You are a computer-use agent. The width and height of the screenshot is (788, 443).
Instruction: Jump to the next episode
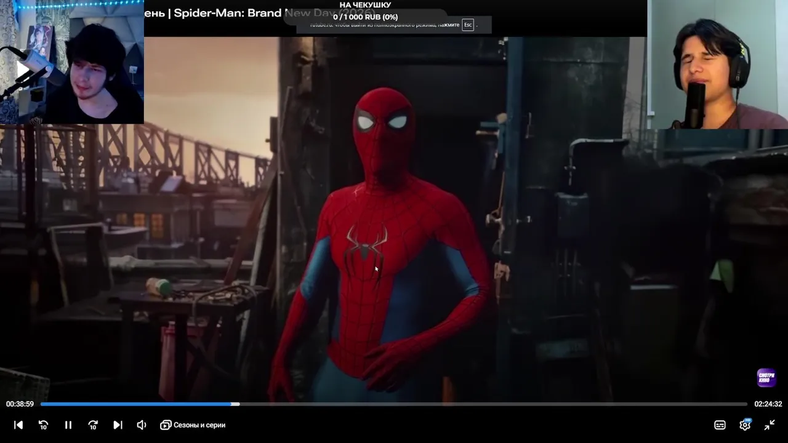click(x=118, y=425)
